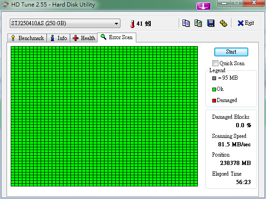Viewport: 266px width, 199px height.
Task: Click the Position label
Action: click(221, 155)
